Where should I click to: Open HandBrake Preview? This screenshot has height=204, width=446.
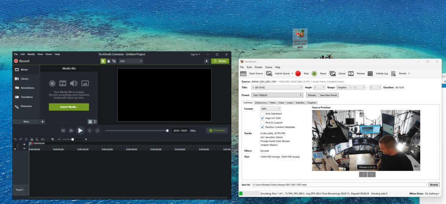[x=357, y=73]
